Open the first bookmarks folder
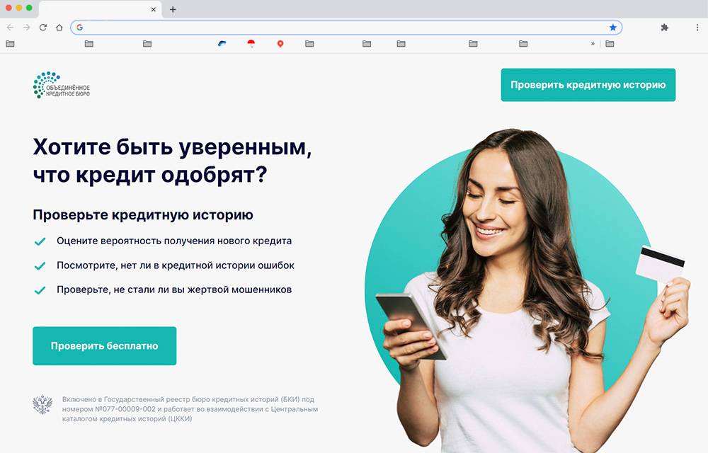Image resolution: width=708 pixels, height=453 pixels. point(11,44)
